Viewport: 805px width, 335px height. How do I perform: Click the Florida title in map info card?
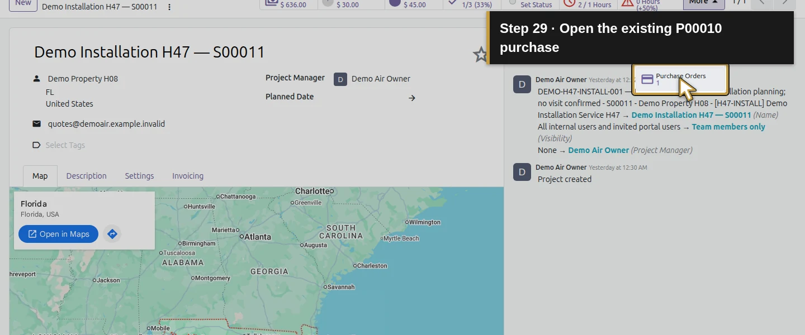34,204
